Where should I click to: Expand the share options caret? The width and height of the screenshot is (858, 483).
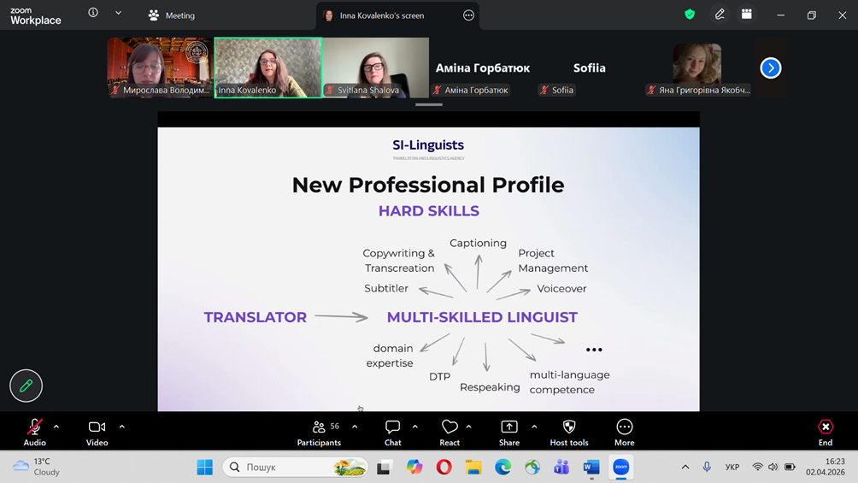(534, 427)
